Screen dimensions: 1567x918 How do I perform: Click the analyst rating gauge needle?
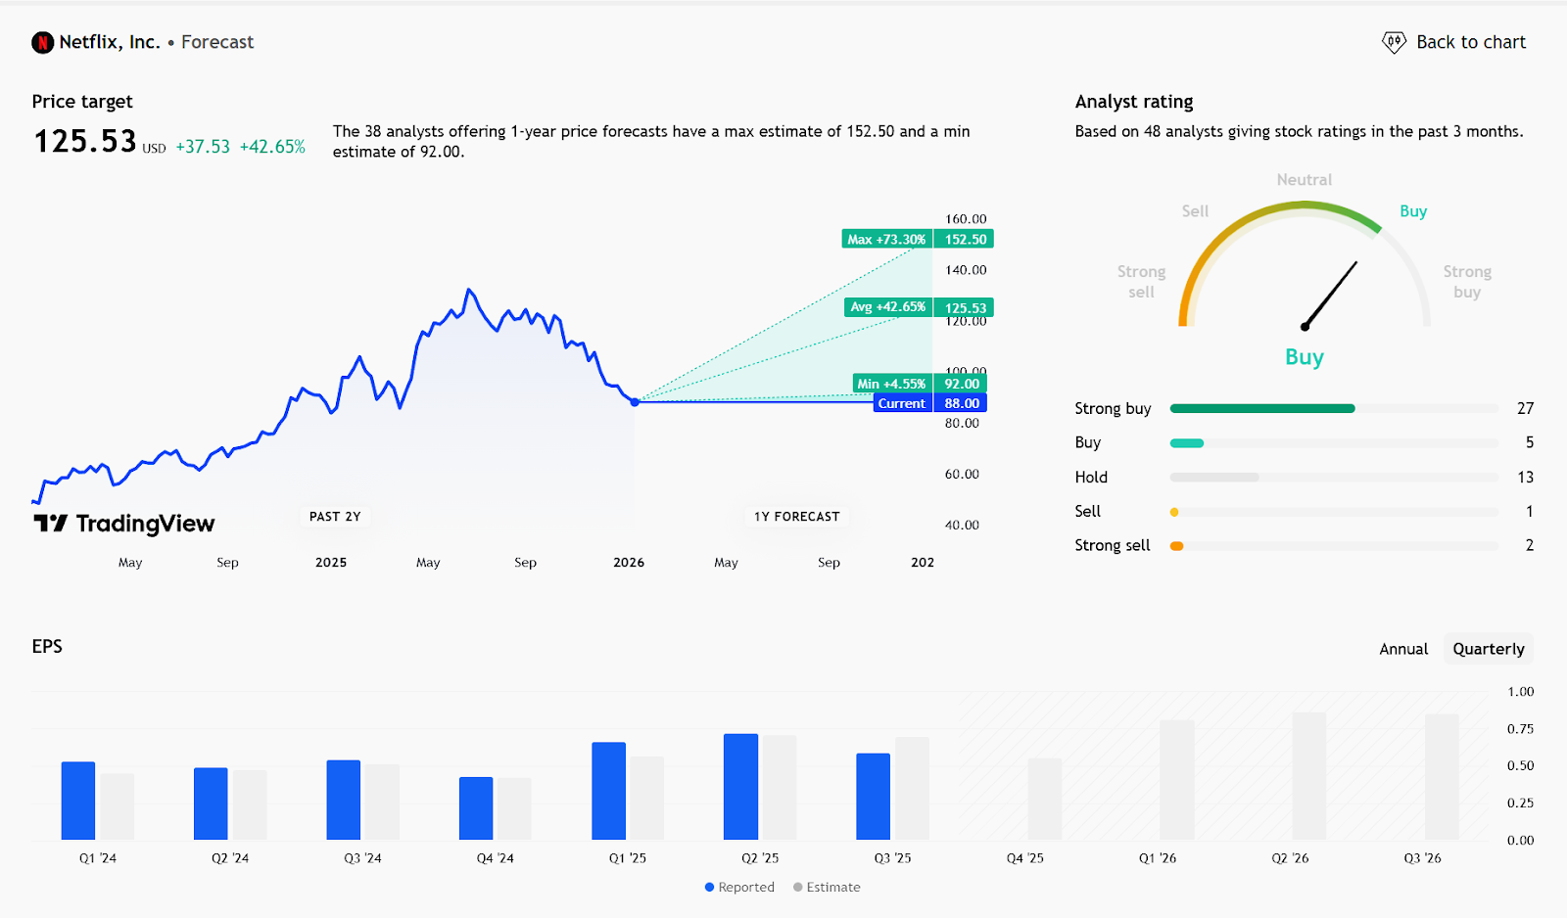[1330, 295]
